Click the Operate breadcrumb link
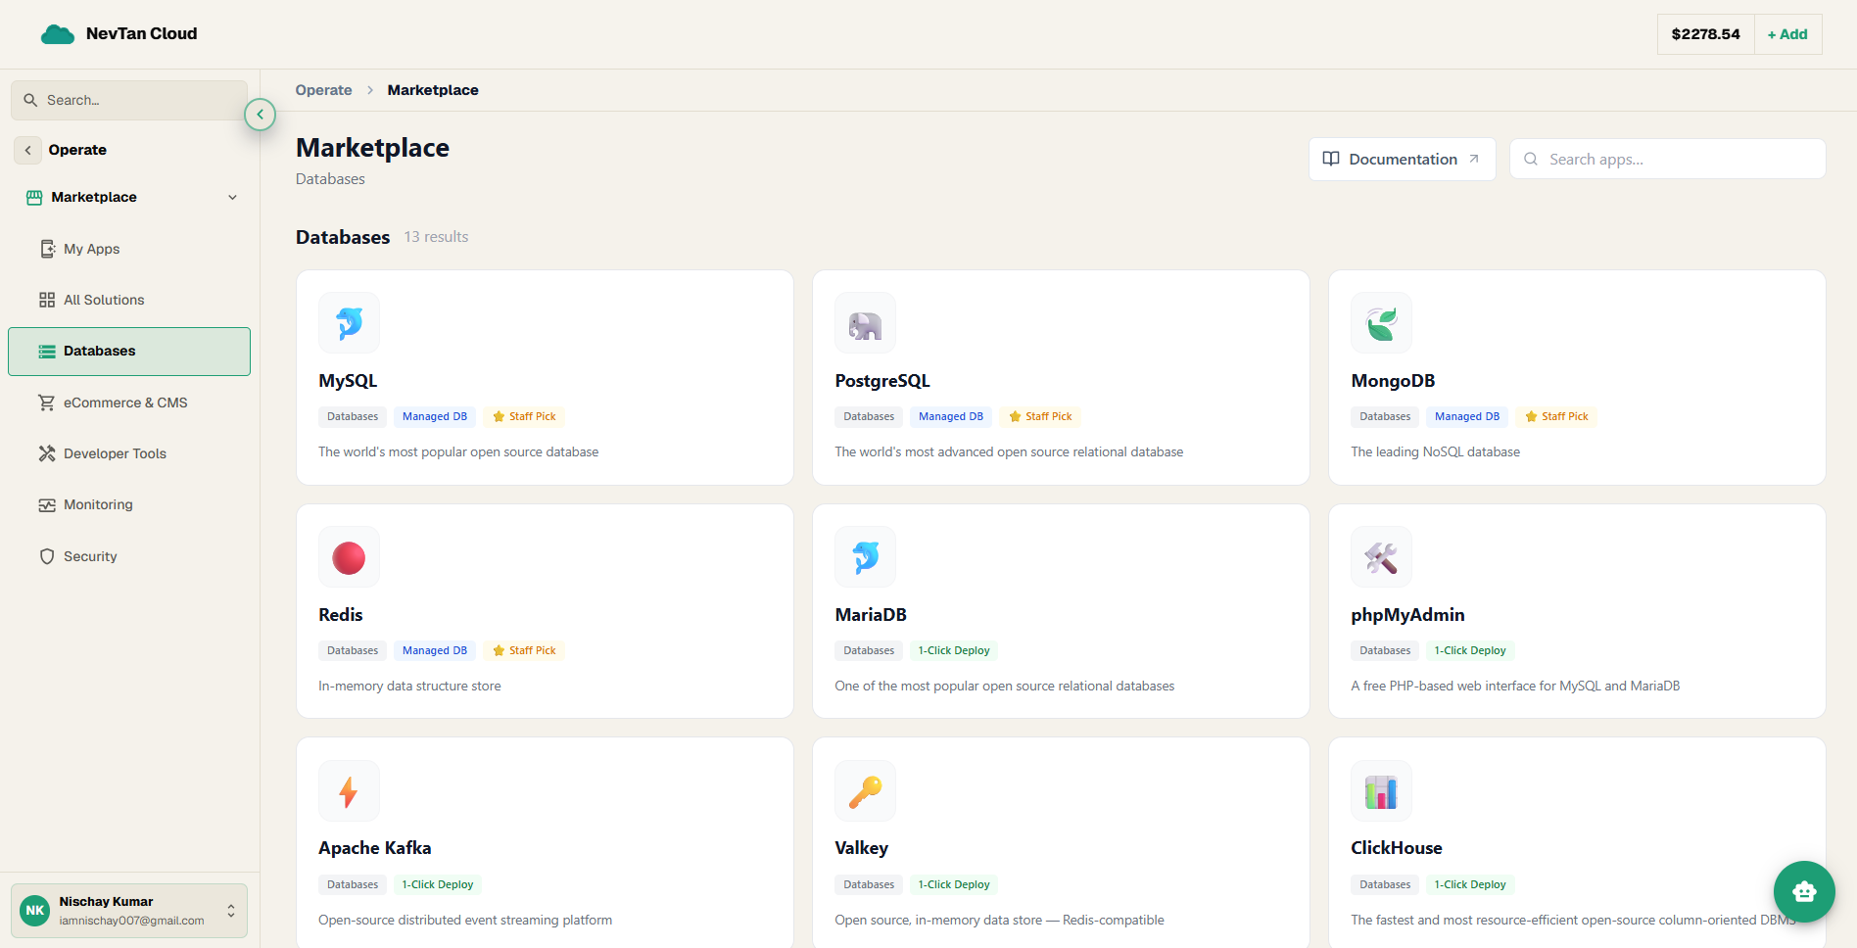Viewport: 1857px width, 948px height. (x=323, y=90)
